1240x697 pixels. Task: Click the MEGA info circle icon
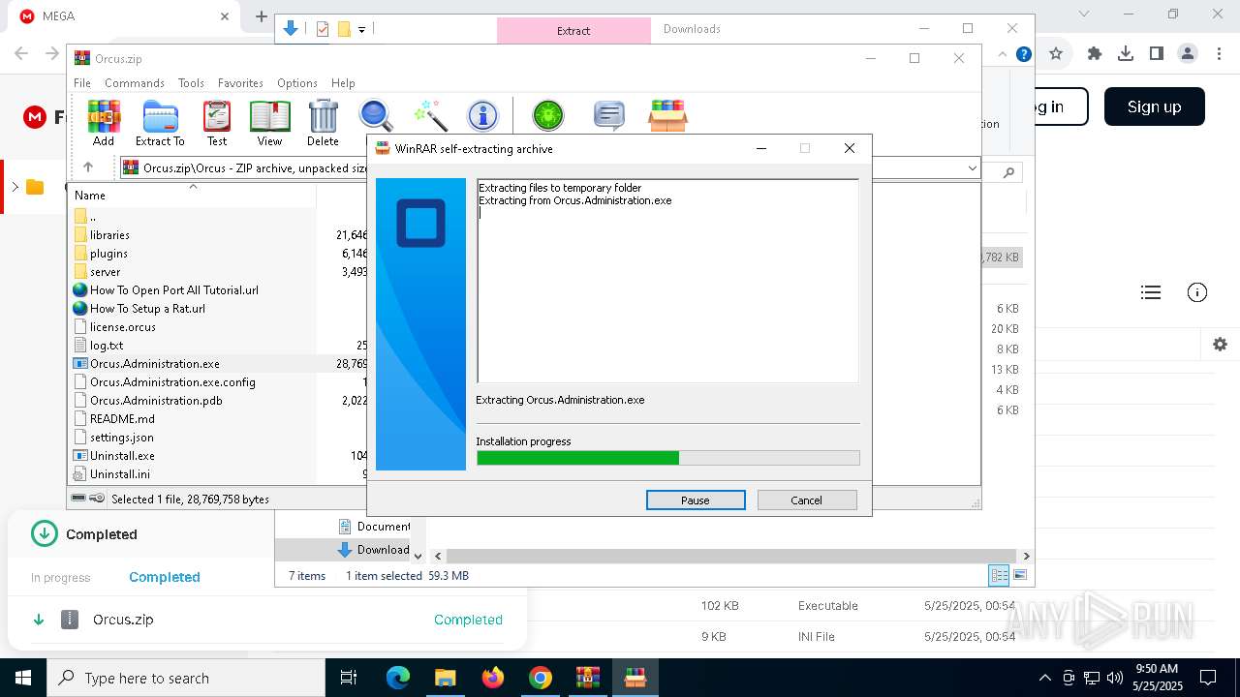click(1197, 292)
